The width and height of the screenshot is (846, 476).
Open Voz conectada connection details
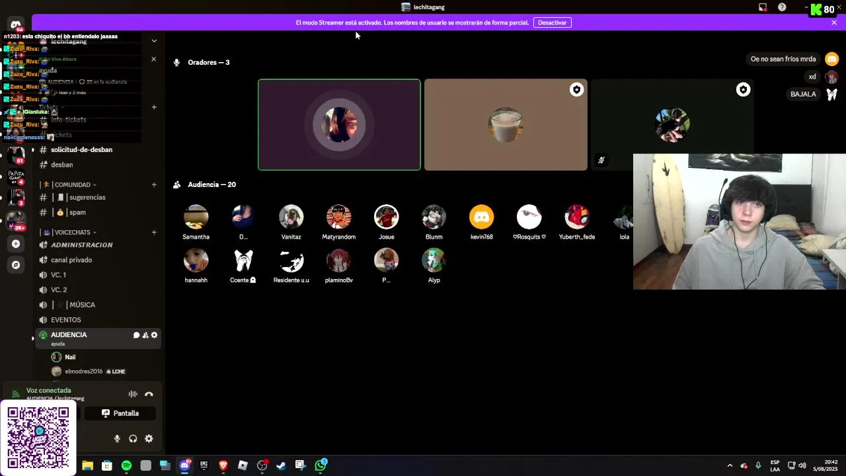[49, 391]
